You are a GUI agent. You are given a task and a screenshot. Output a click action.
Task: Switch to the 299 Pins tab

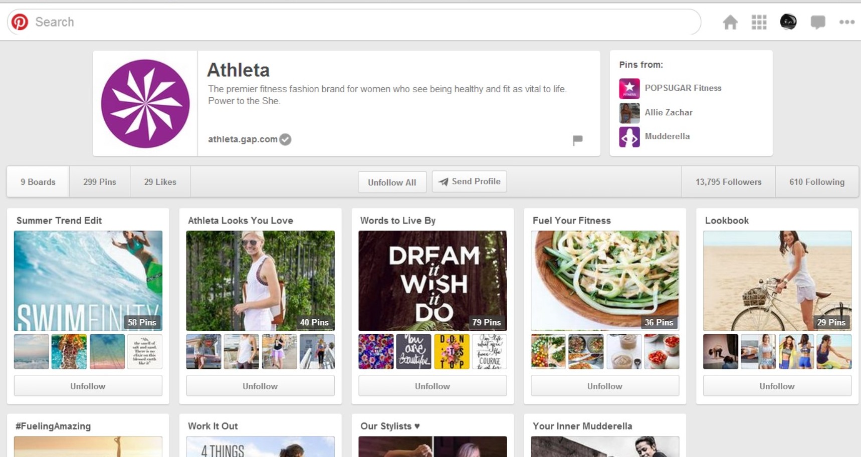coord(100,182)
